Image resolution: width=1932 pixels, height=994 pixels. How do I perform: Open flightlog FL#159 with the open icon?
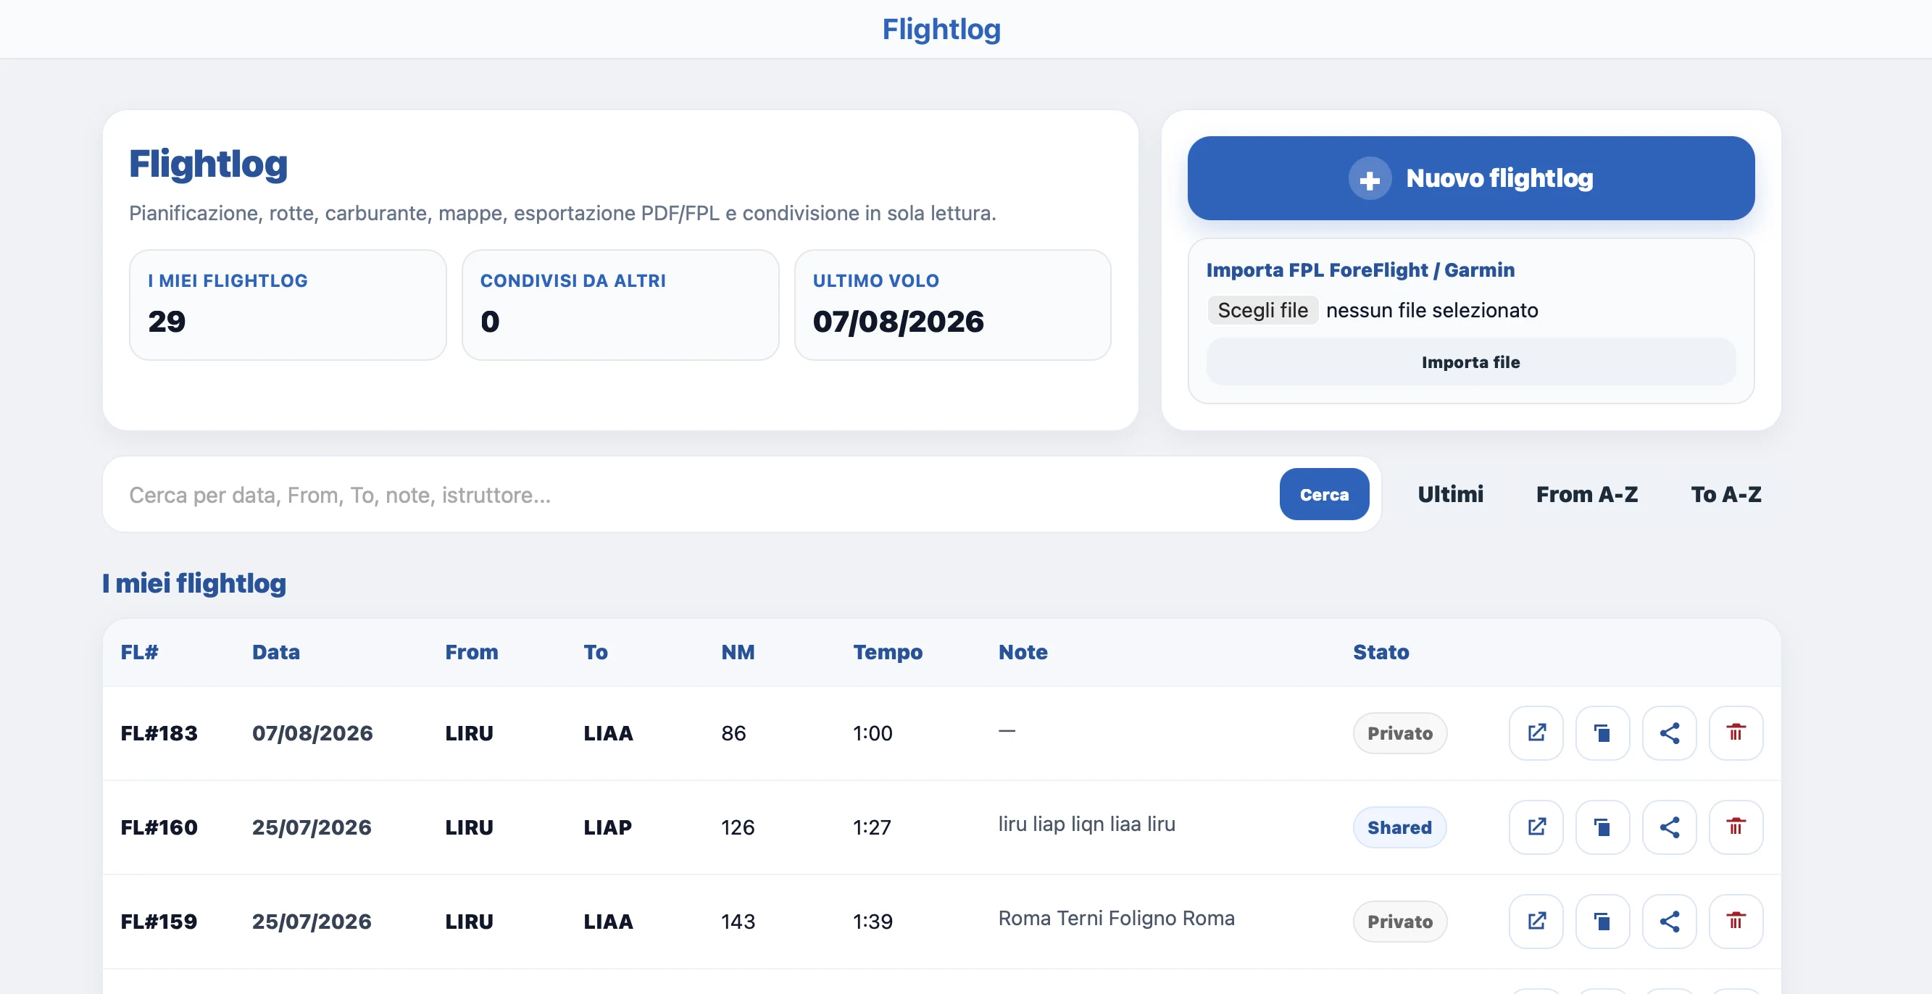point(1536,921)
